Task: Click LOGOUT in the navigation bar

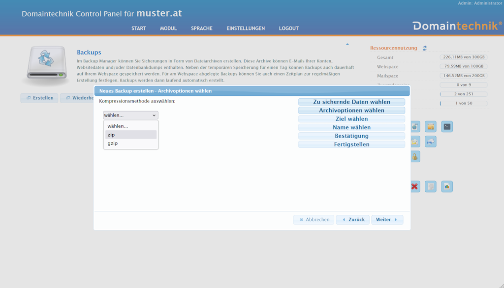Action: pos(288,29)
